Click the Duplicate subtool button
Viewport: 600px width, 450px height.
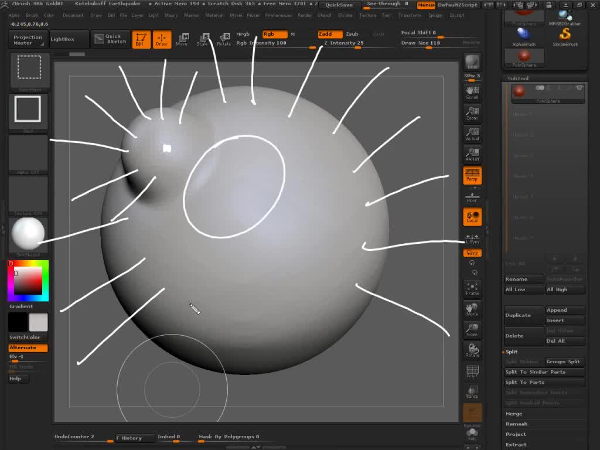coord(523,315)
